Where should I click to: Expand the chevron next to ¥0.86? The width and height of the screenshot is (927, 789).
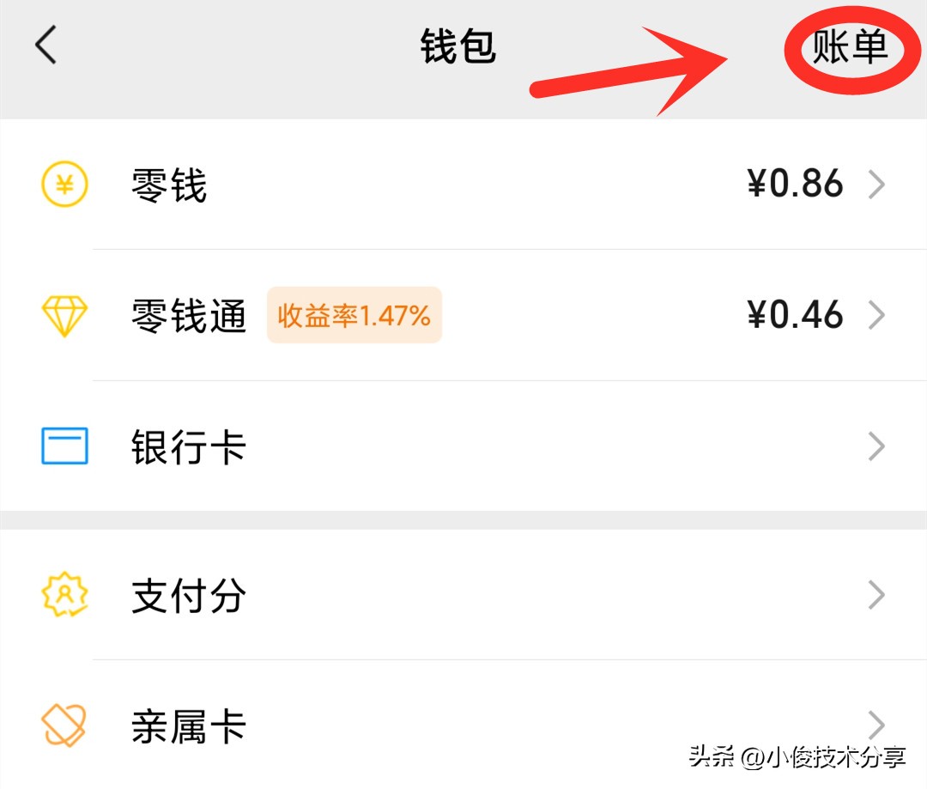(x=876, y=185)
